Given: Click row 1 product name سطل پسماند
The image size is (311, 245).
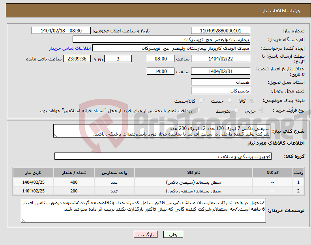Looking at the screenshot, I should [193, 182].
